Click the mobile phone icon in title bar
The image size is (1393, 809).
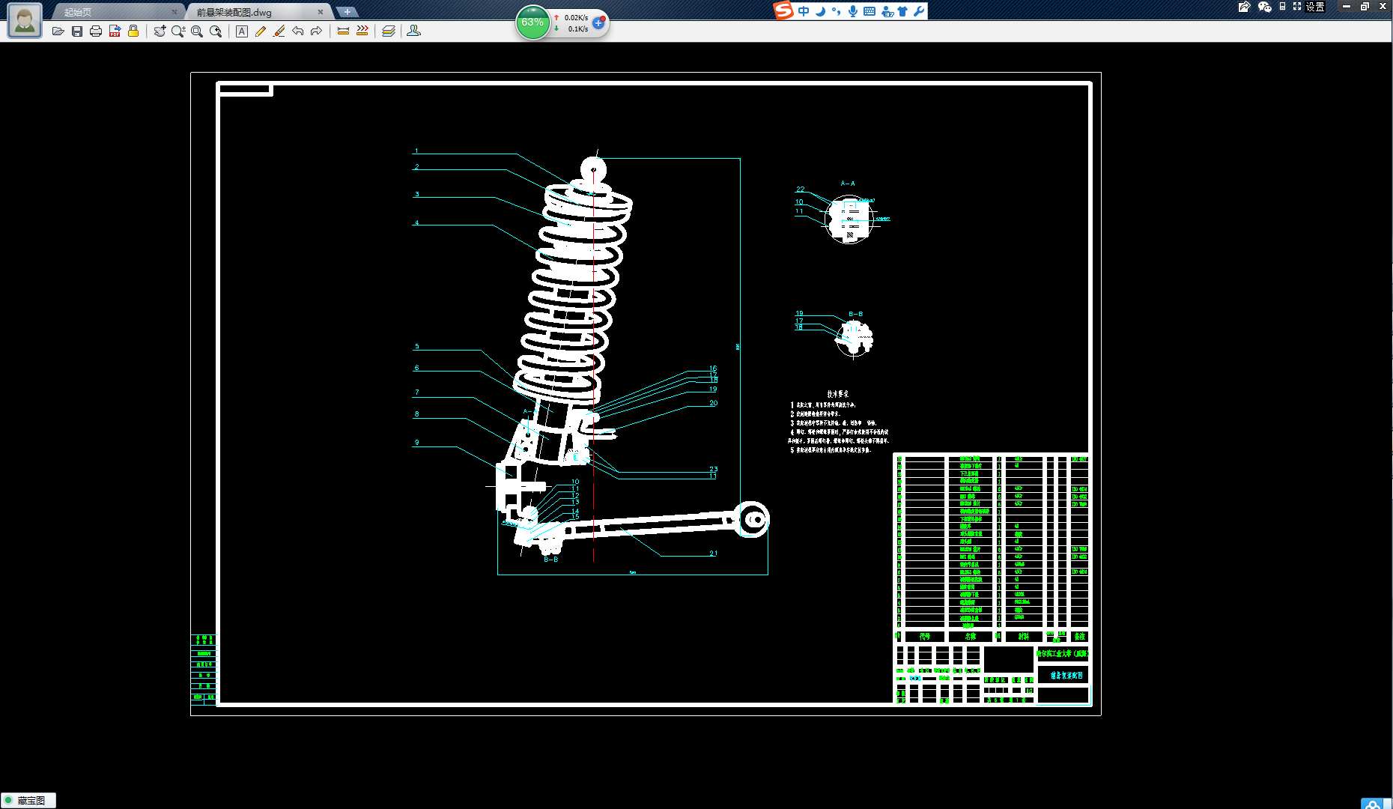click(x=1282, y=6)
